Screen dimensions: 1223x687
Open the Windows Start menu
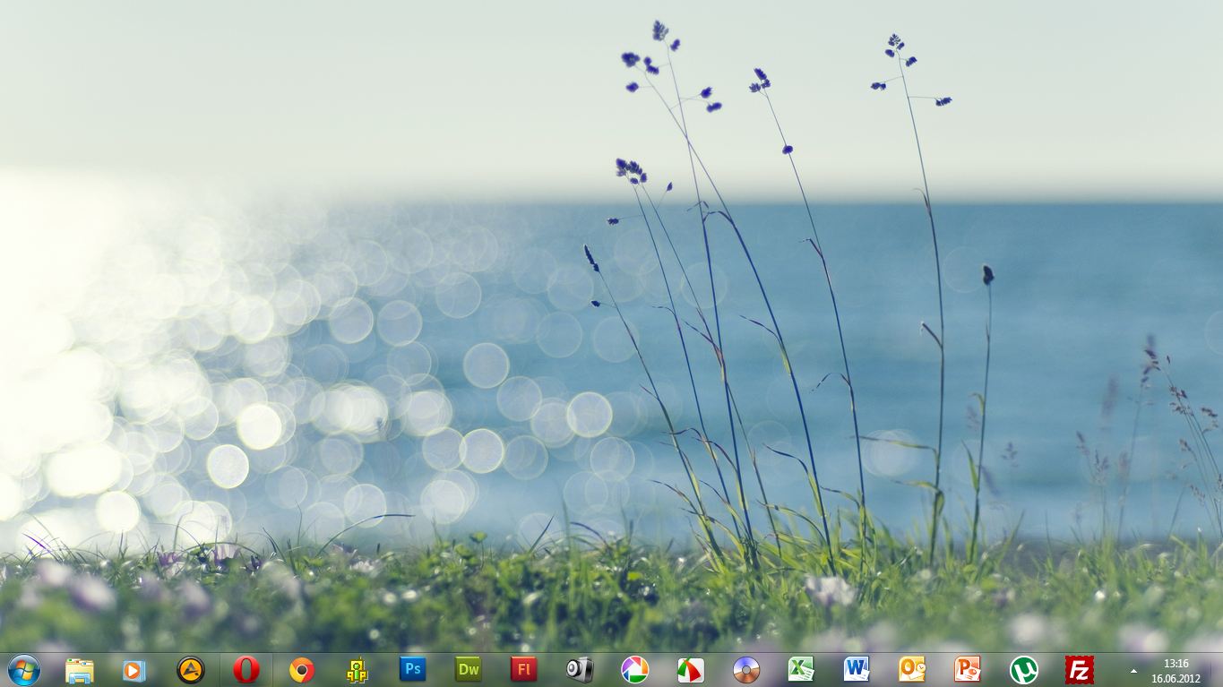23,670
